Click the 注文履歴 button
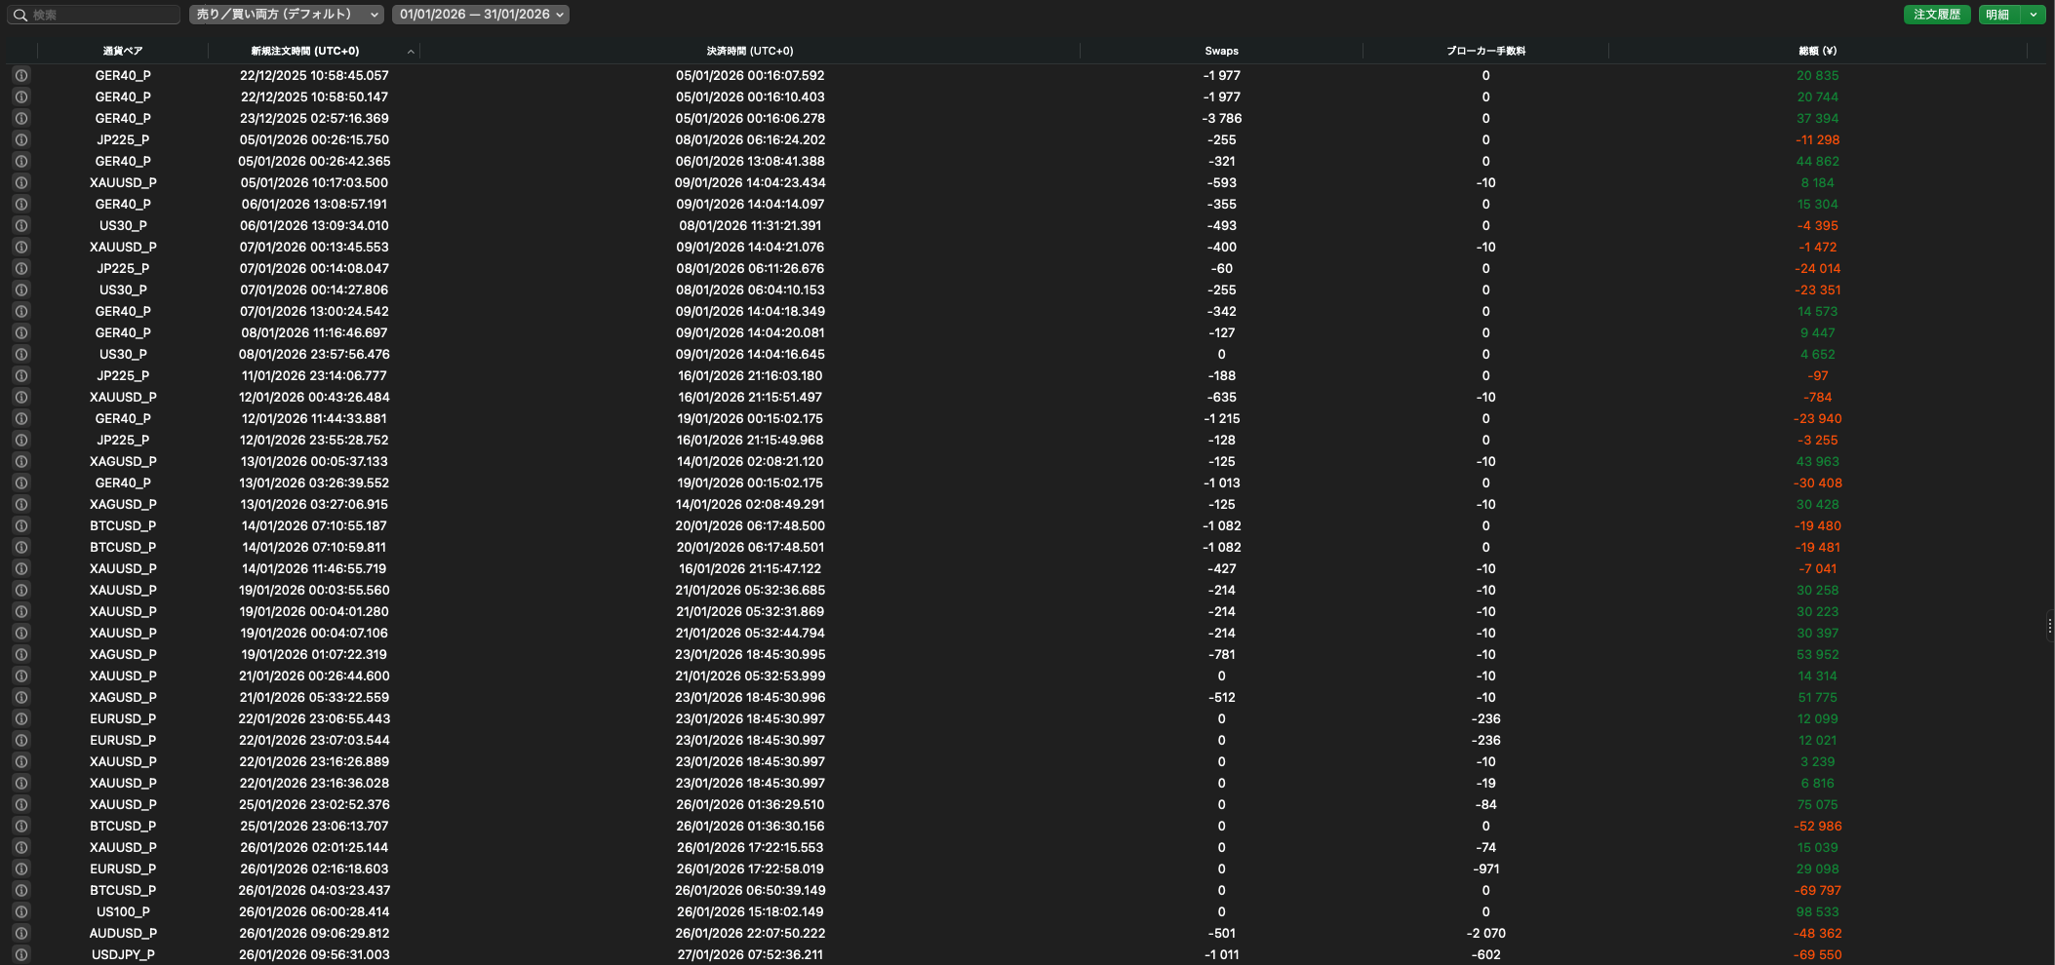 coord(1936,15)
